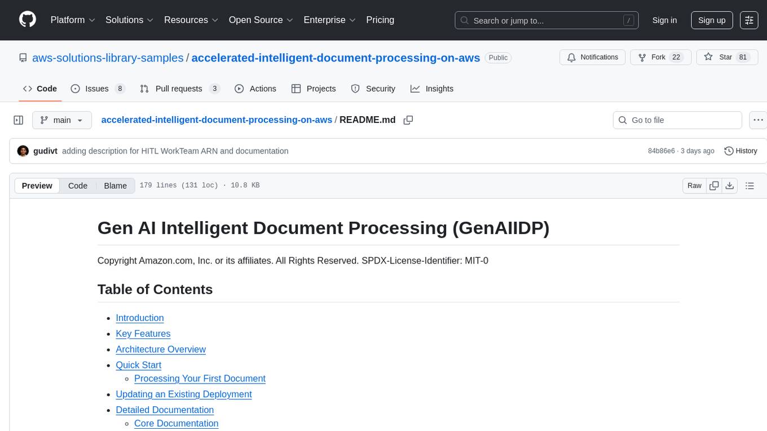Image resolution: width=767 pixels, height=431 pixels.
Task: Switch to the Code view
Action: coord(78,186)
